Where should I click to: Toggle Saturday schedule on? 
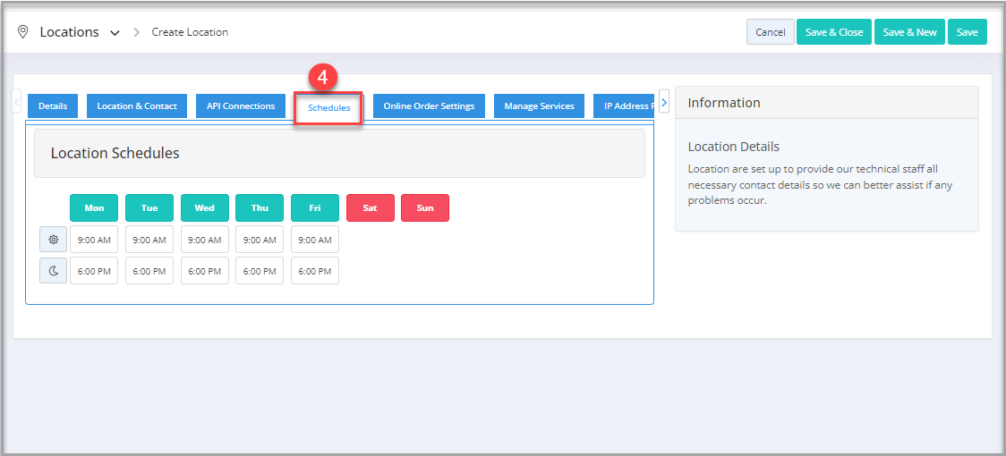(x=370, y=208)
